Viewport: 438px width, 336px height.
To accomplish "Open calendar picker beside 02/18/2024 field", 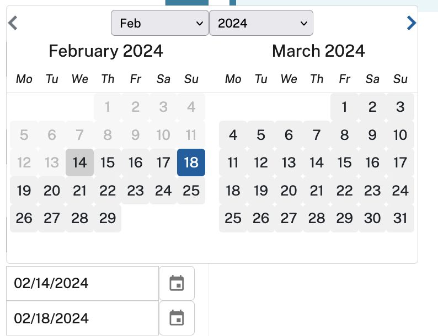I will point(177,318).
